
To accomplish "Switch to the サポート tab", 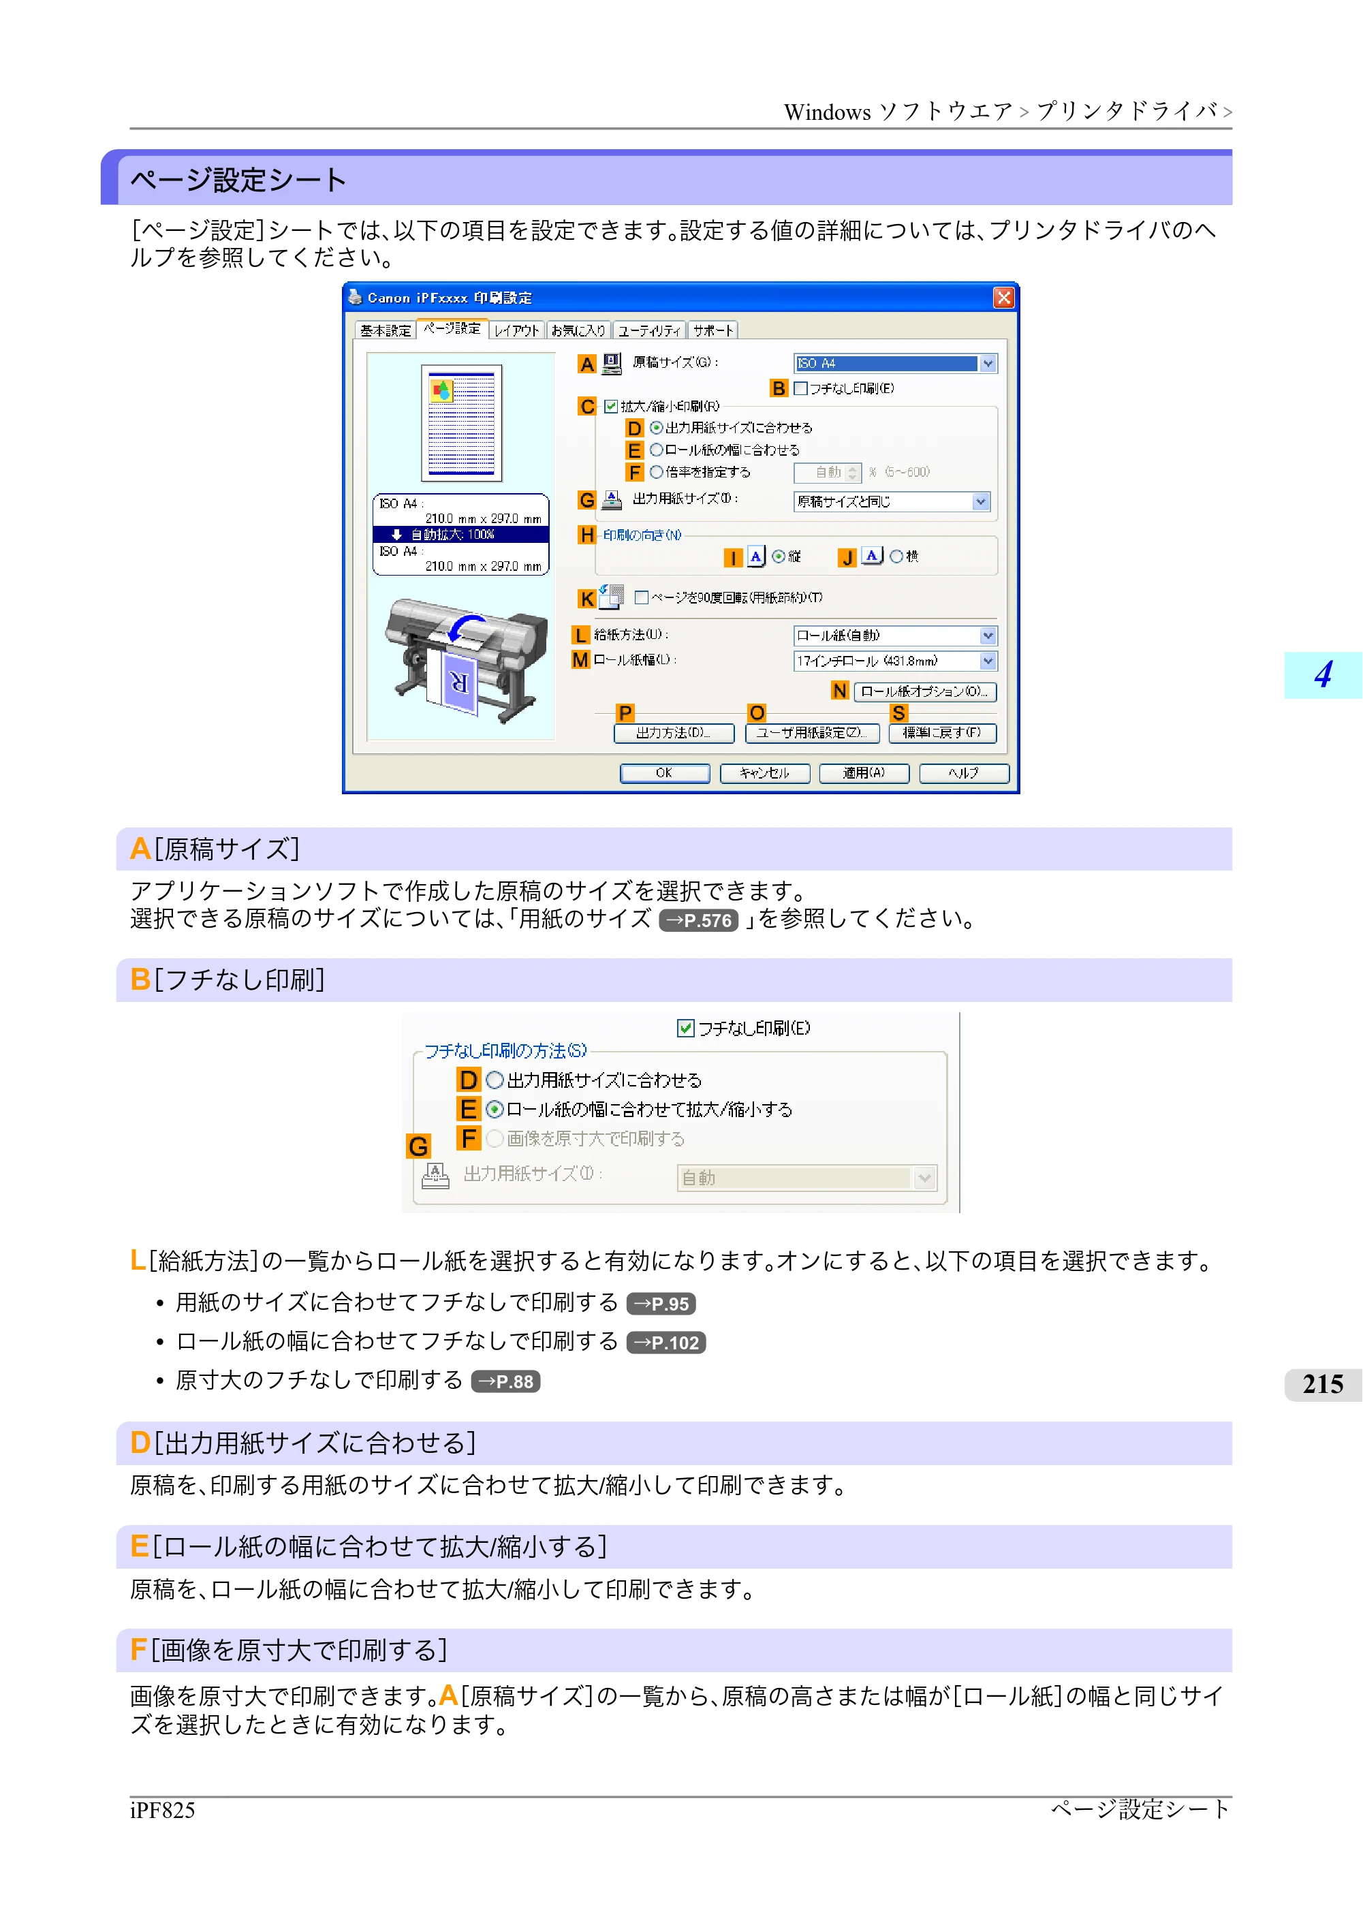I will point(713,330).
